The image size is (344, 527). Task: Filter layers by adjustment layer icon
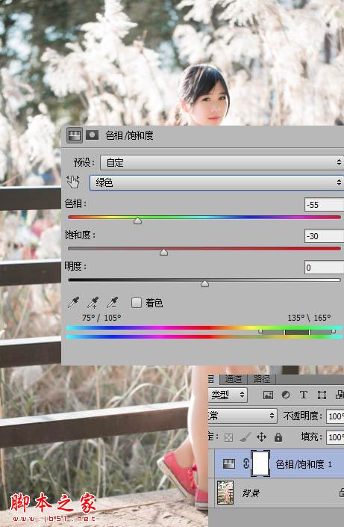pos(286,395)
